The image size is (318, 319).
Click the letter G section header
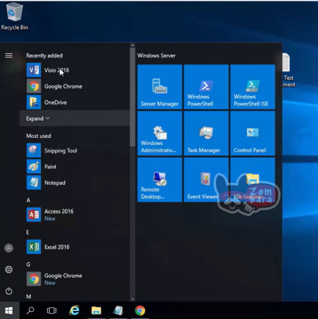coord(28,264)
